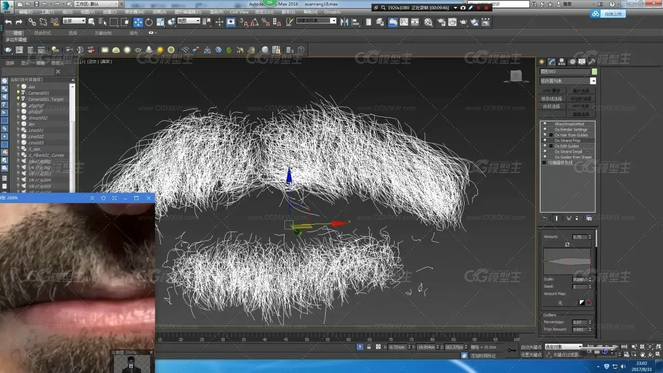Select Line001 in the scene explorer
The image size is (663, 373).
coord(36,130)
